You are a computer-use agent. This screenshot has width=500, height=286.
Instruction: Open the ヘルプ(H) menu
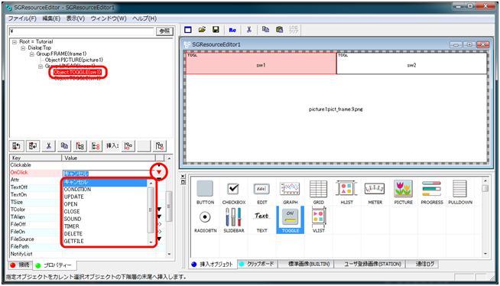tap(144, 18)
